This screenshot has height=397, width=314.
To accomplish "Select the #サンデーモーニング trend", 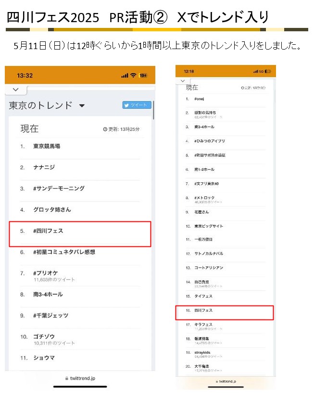I will (59, 189).
